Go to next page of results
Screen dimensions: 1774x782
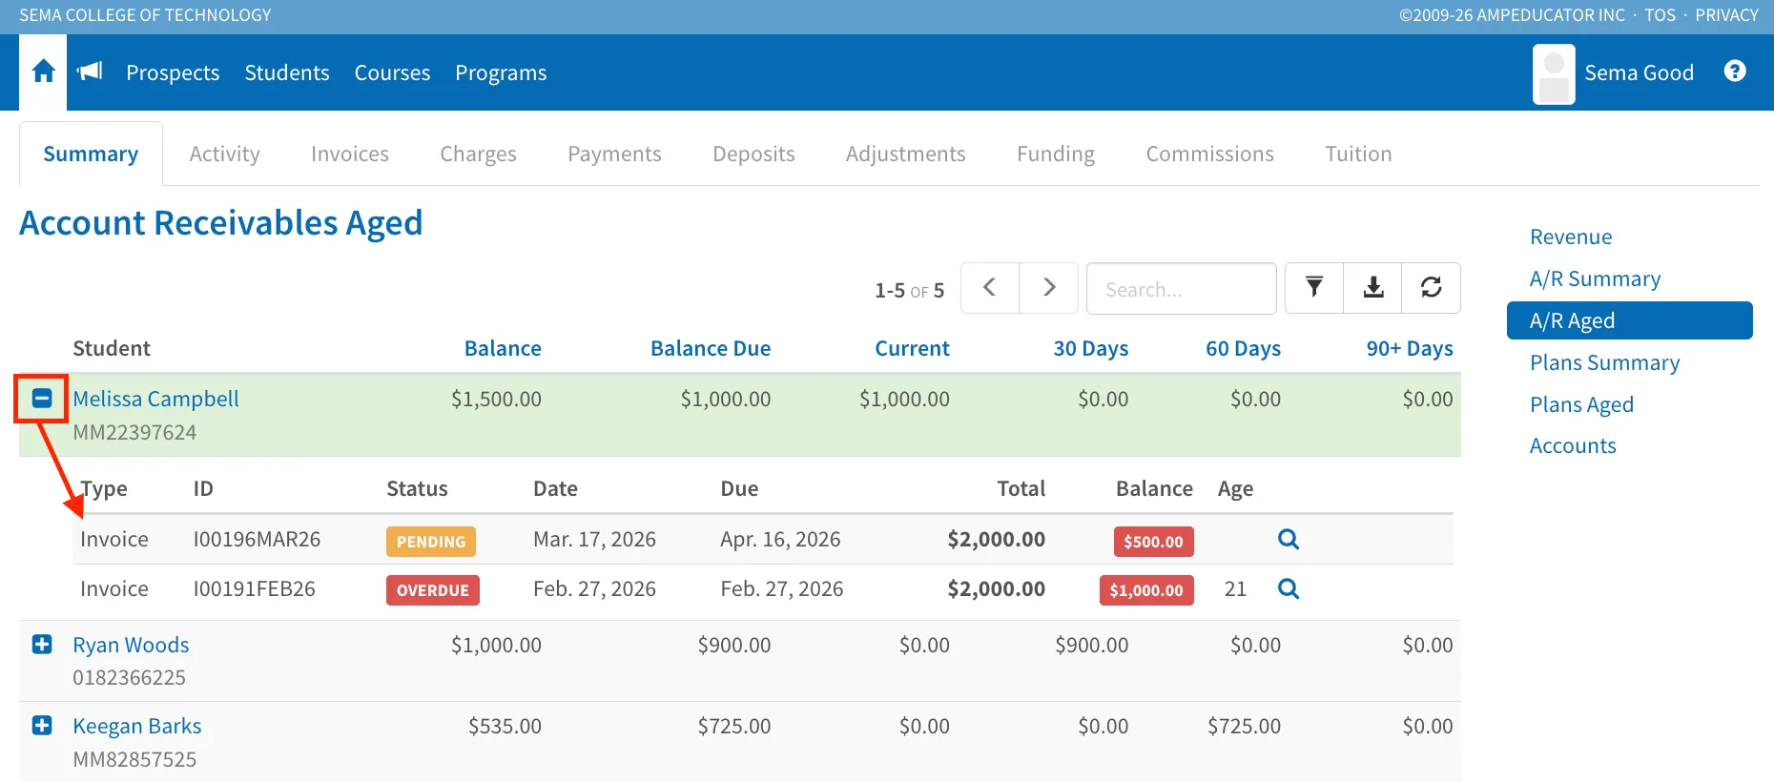tap(1049, 288)
